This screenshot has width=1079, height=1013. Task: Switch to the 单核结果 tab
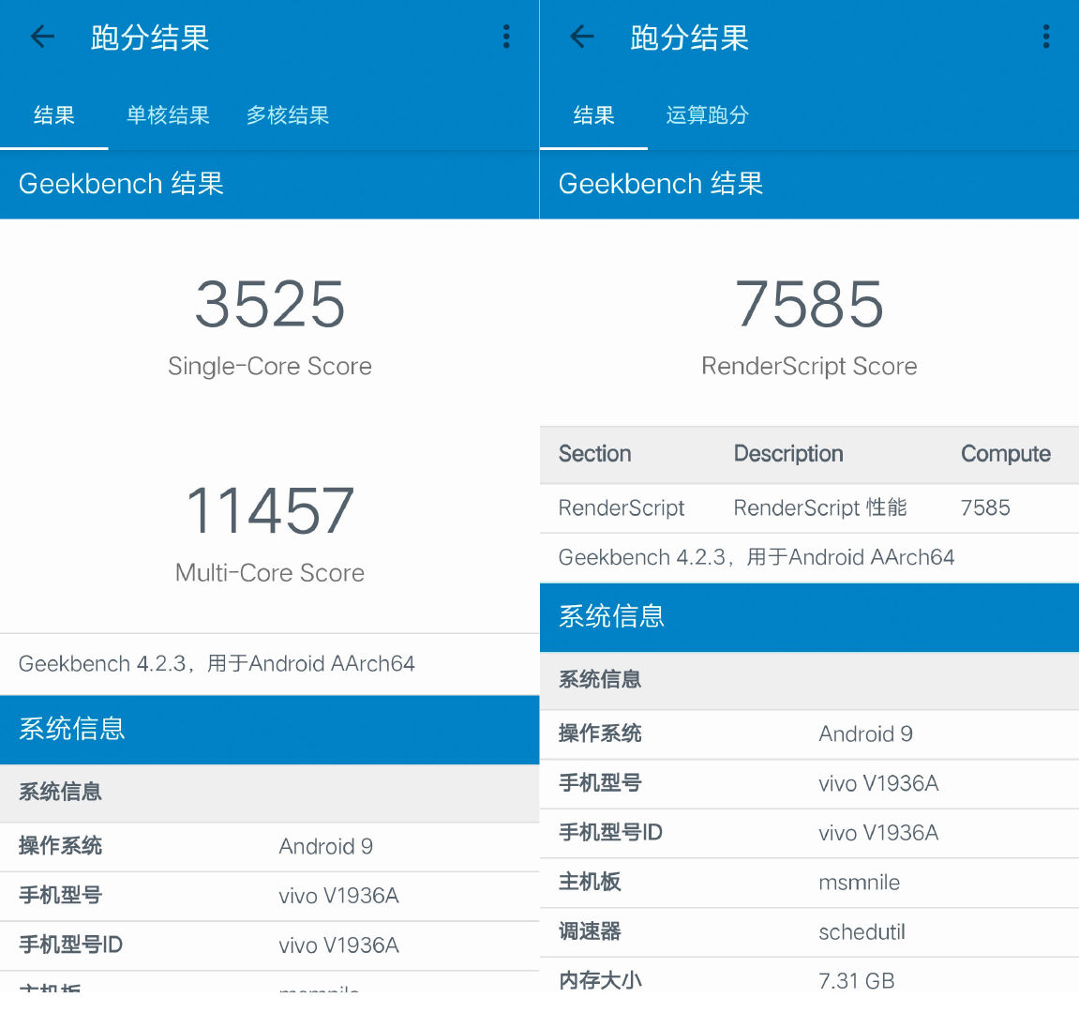[168, 114]
